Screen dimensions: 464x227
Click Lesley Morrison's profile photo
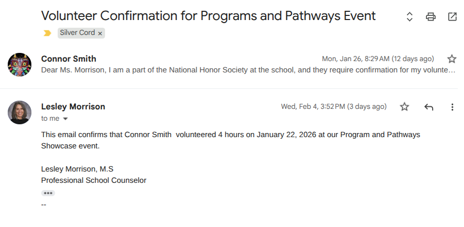click(x=20, y=112)
